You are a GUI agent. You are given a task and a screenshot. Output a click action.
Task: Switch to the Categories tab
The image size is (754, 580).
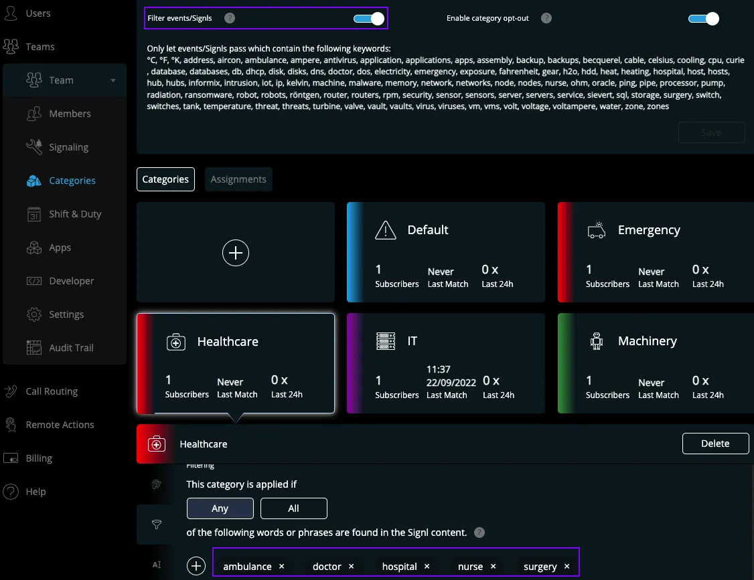[165, 179]
